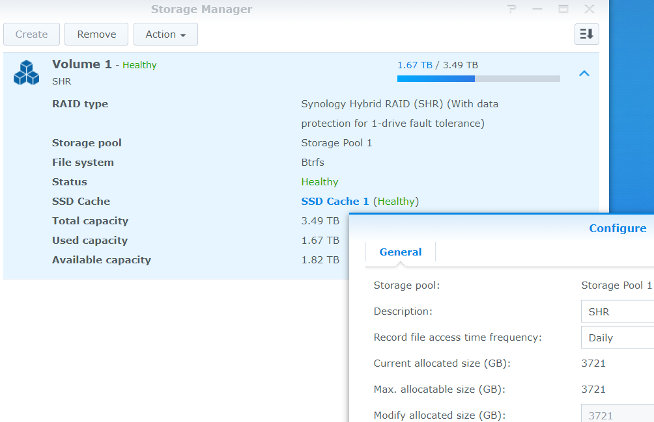Screen dimensions: 654x422
Task: Minimize the Storage Manager window
Action: (537, 9)
